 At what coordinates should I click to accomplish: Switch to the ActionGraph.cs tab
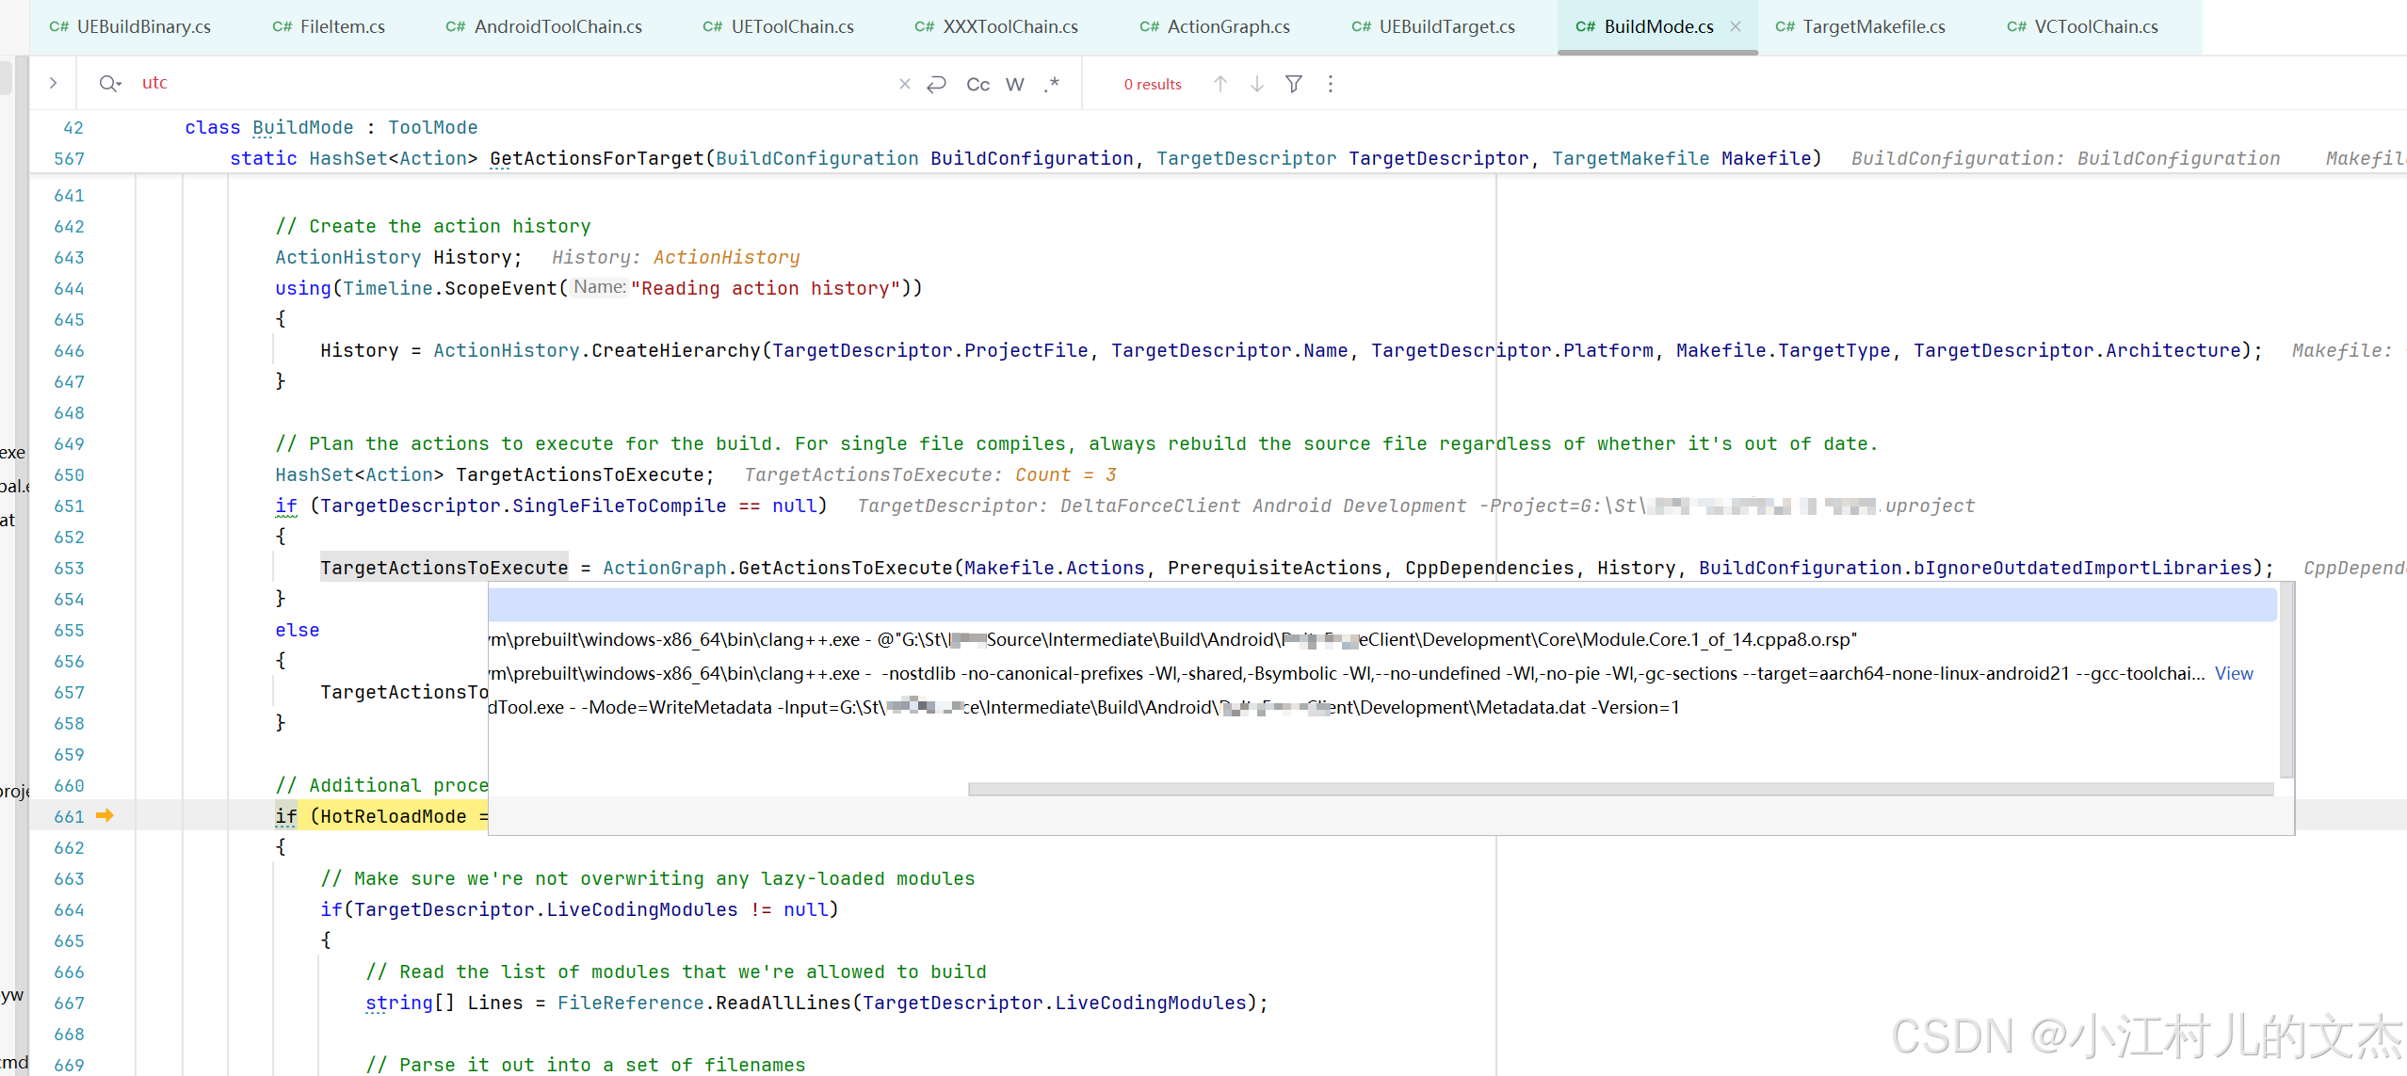coord(1227,26)
